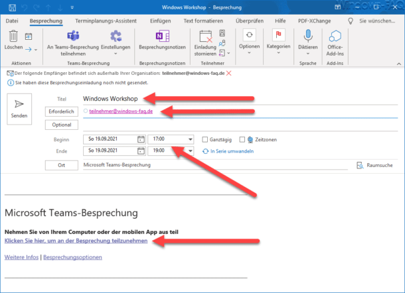
Task: Go to the previous item with the up arrow
Action: click(48, 8)
